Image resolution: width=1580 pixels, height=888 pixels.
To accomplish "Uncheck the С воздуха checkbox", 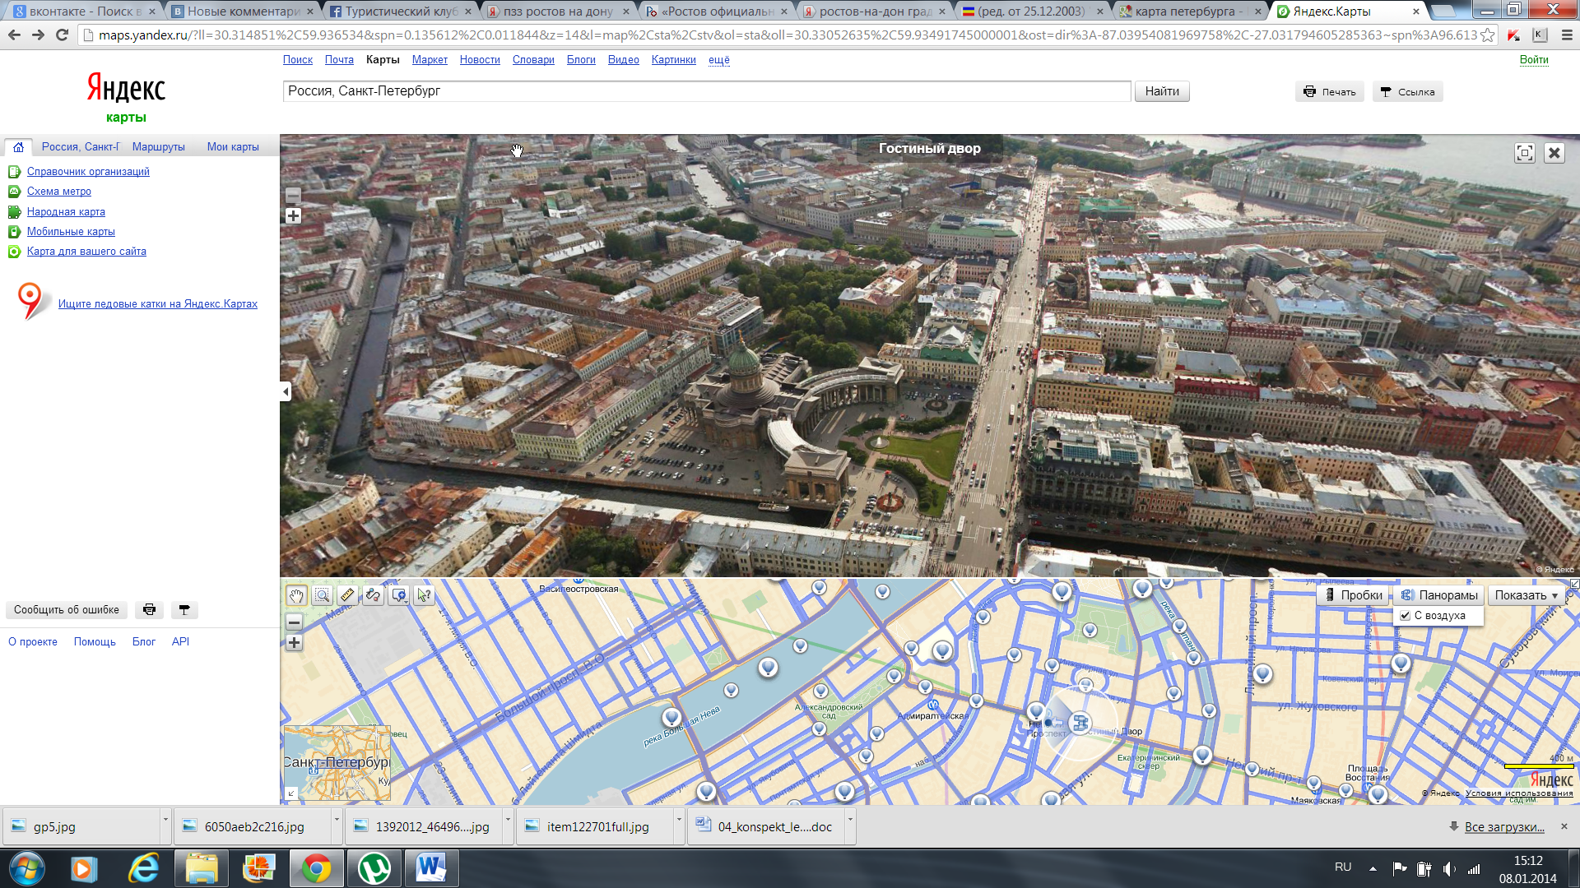I will [x=1406, y=616].
